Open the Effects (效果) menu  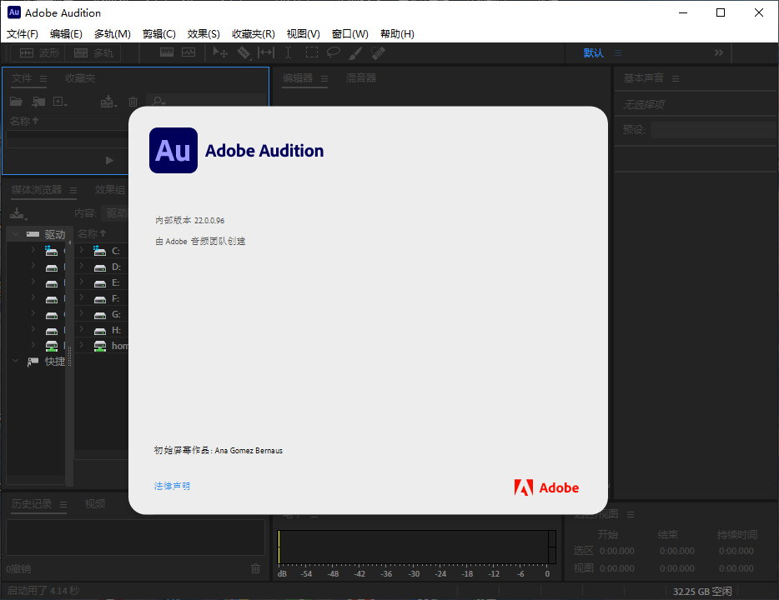pos(204,33)
